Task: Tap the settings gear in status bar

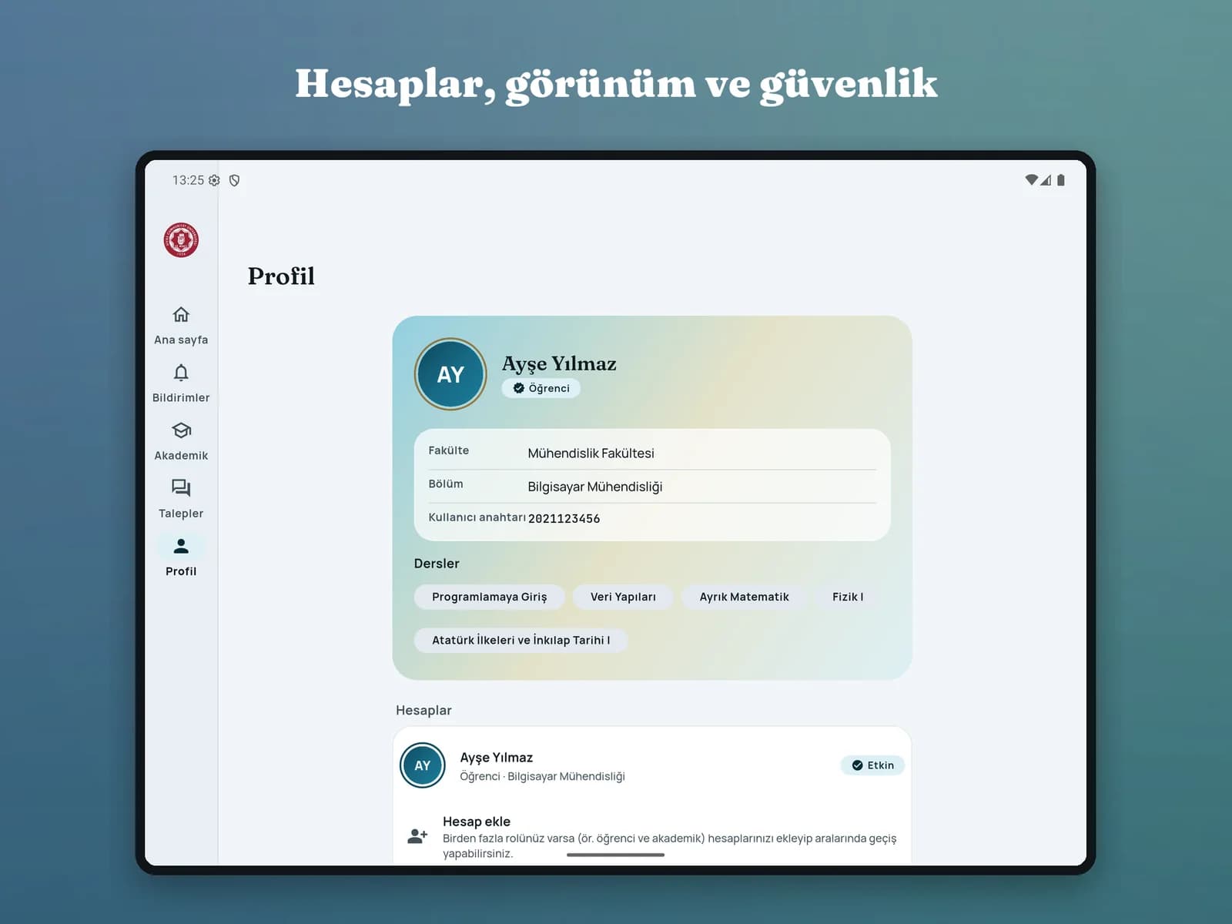Action: click(214, 180)
